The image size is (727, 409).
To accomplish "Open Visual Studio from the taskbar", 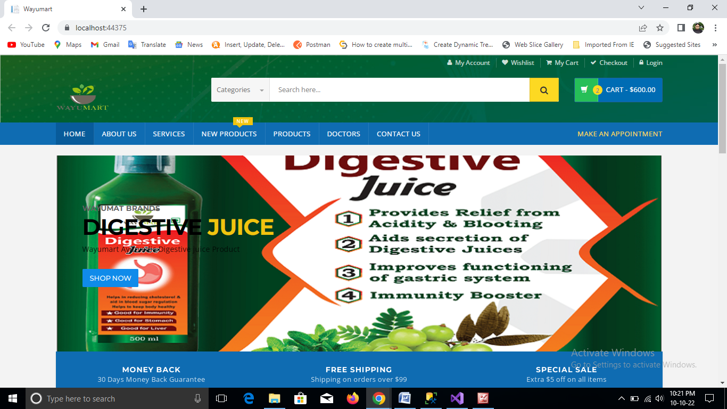I will click(x=457, y=398).
